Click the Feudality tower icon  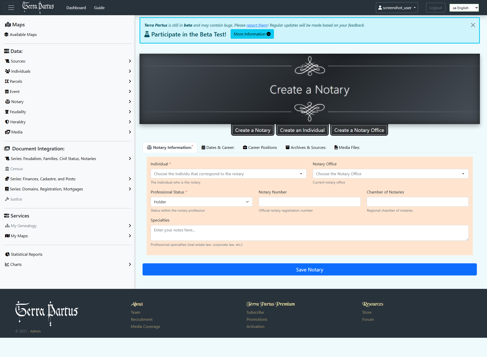click(x=7, y=112)
